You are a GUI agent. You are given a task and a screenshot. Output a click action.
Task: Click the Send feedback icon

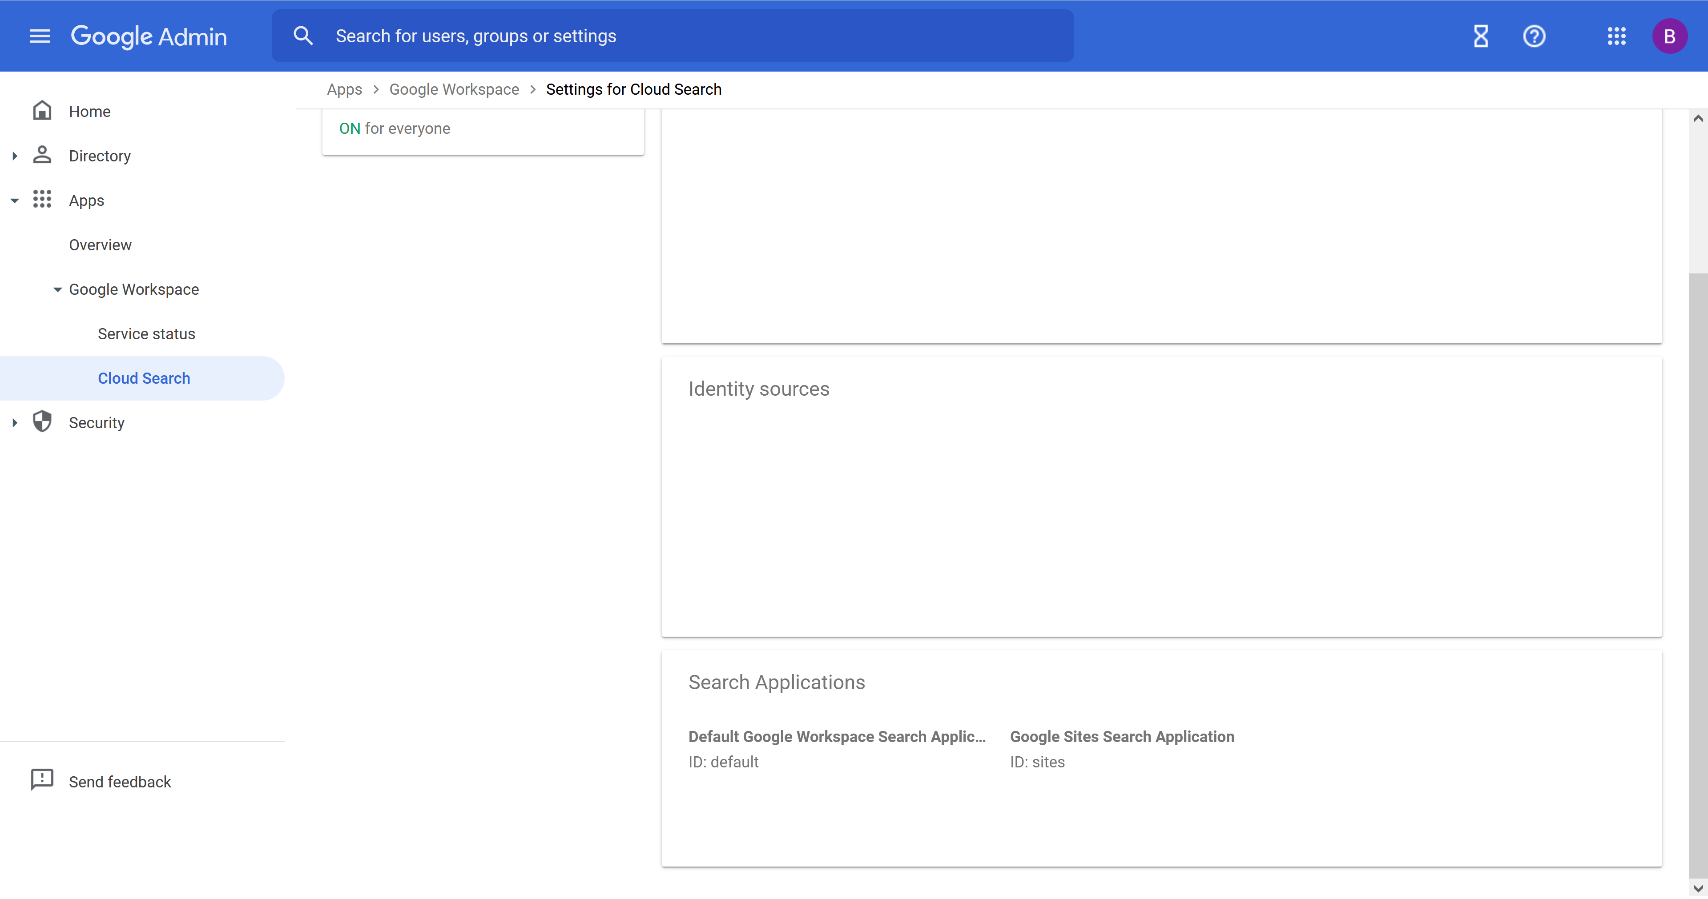coord(42,780)
